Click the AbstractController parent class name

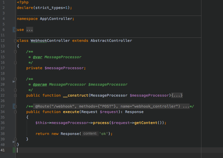[111, 41]
